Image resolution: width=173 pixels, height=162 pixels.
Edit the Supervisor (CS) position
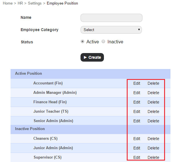(x=137, y=157)
